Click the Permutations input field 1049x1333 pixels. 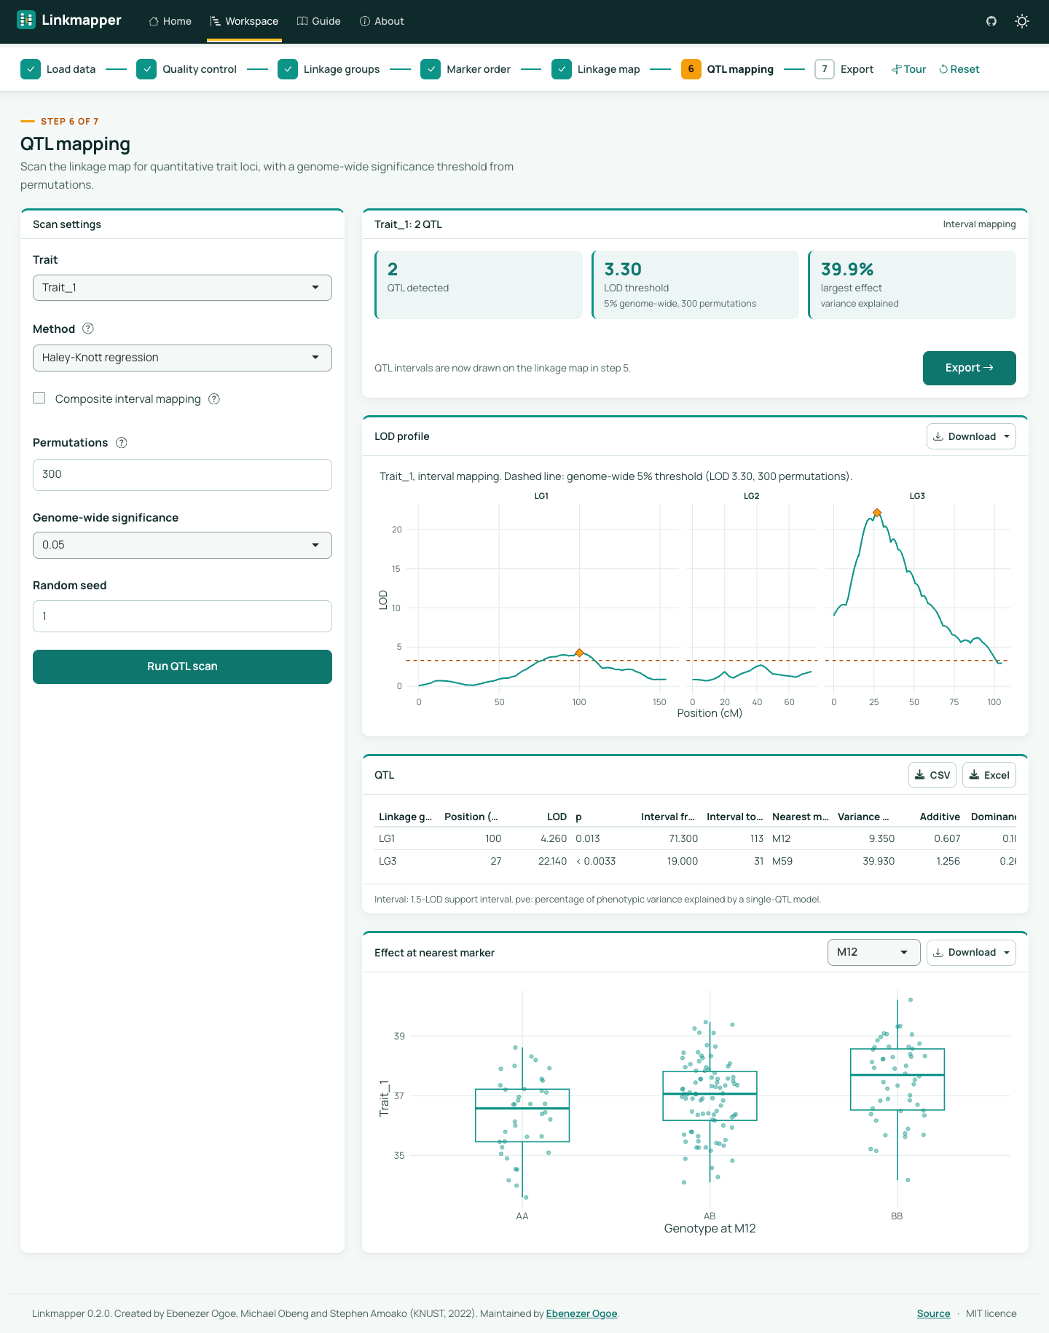(182, 475)
